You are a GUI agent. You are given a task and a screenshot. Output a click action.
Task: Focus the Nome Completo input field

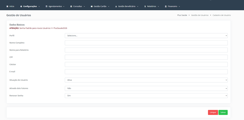146,43
